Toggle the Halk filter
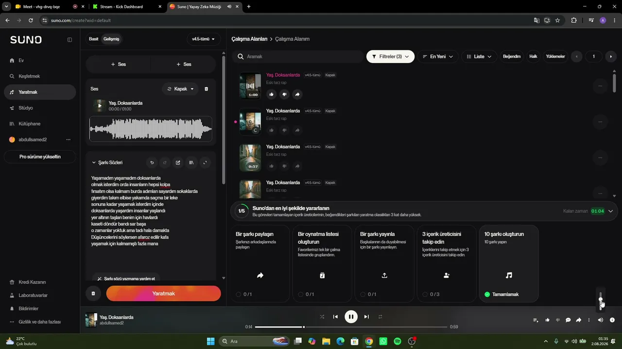The image size is (622, 349). tap(533, 57)
